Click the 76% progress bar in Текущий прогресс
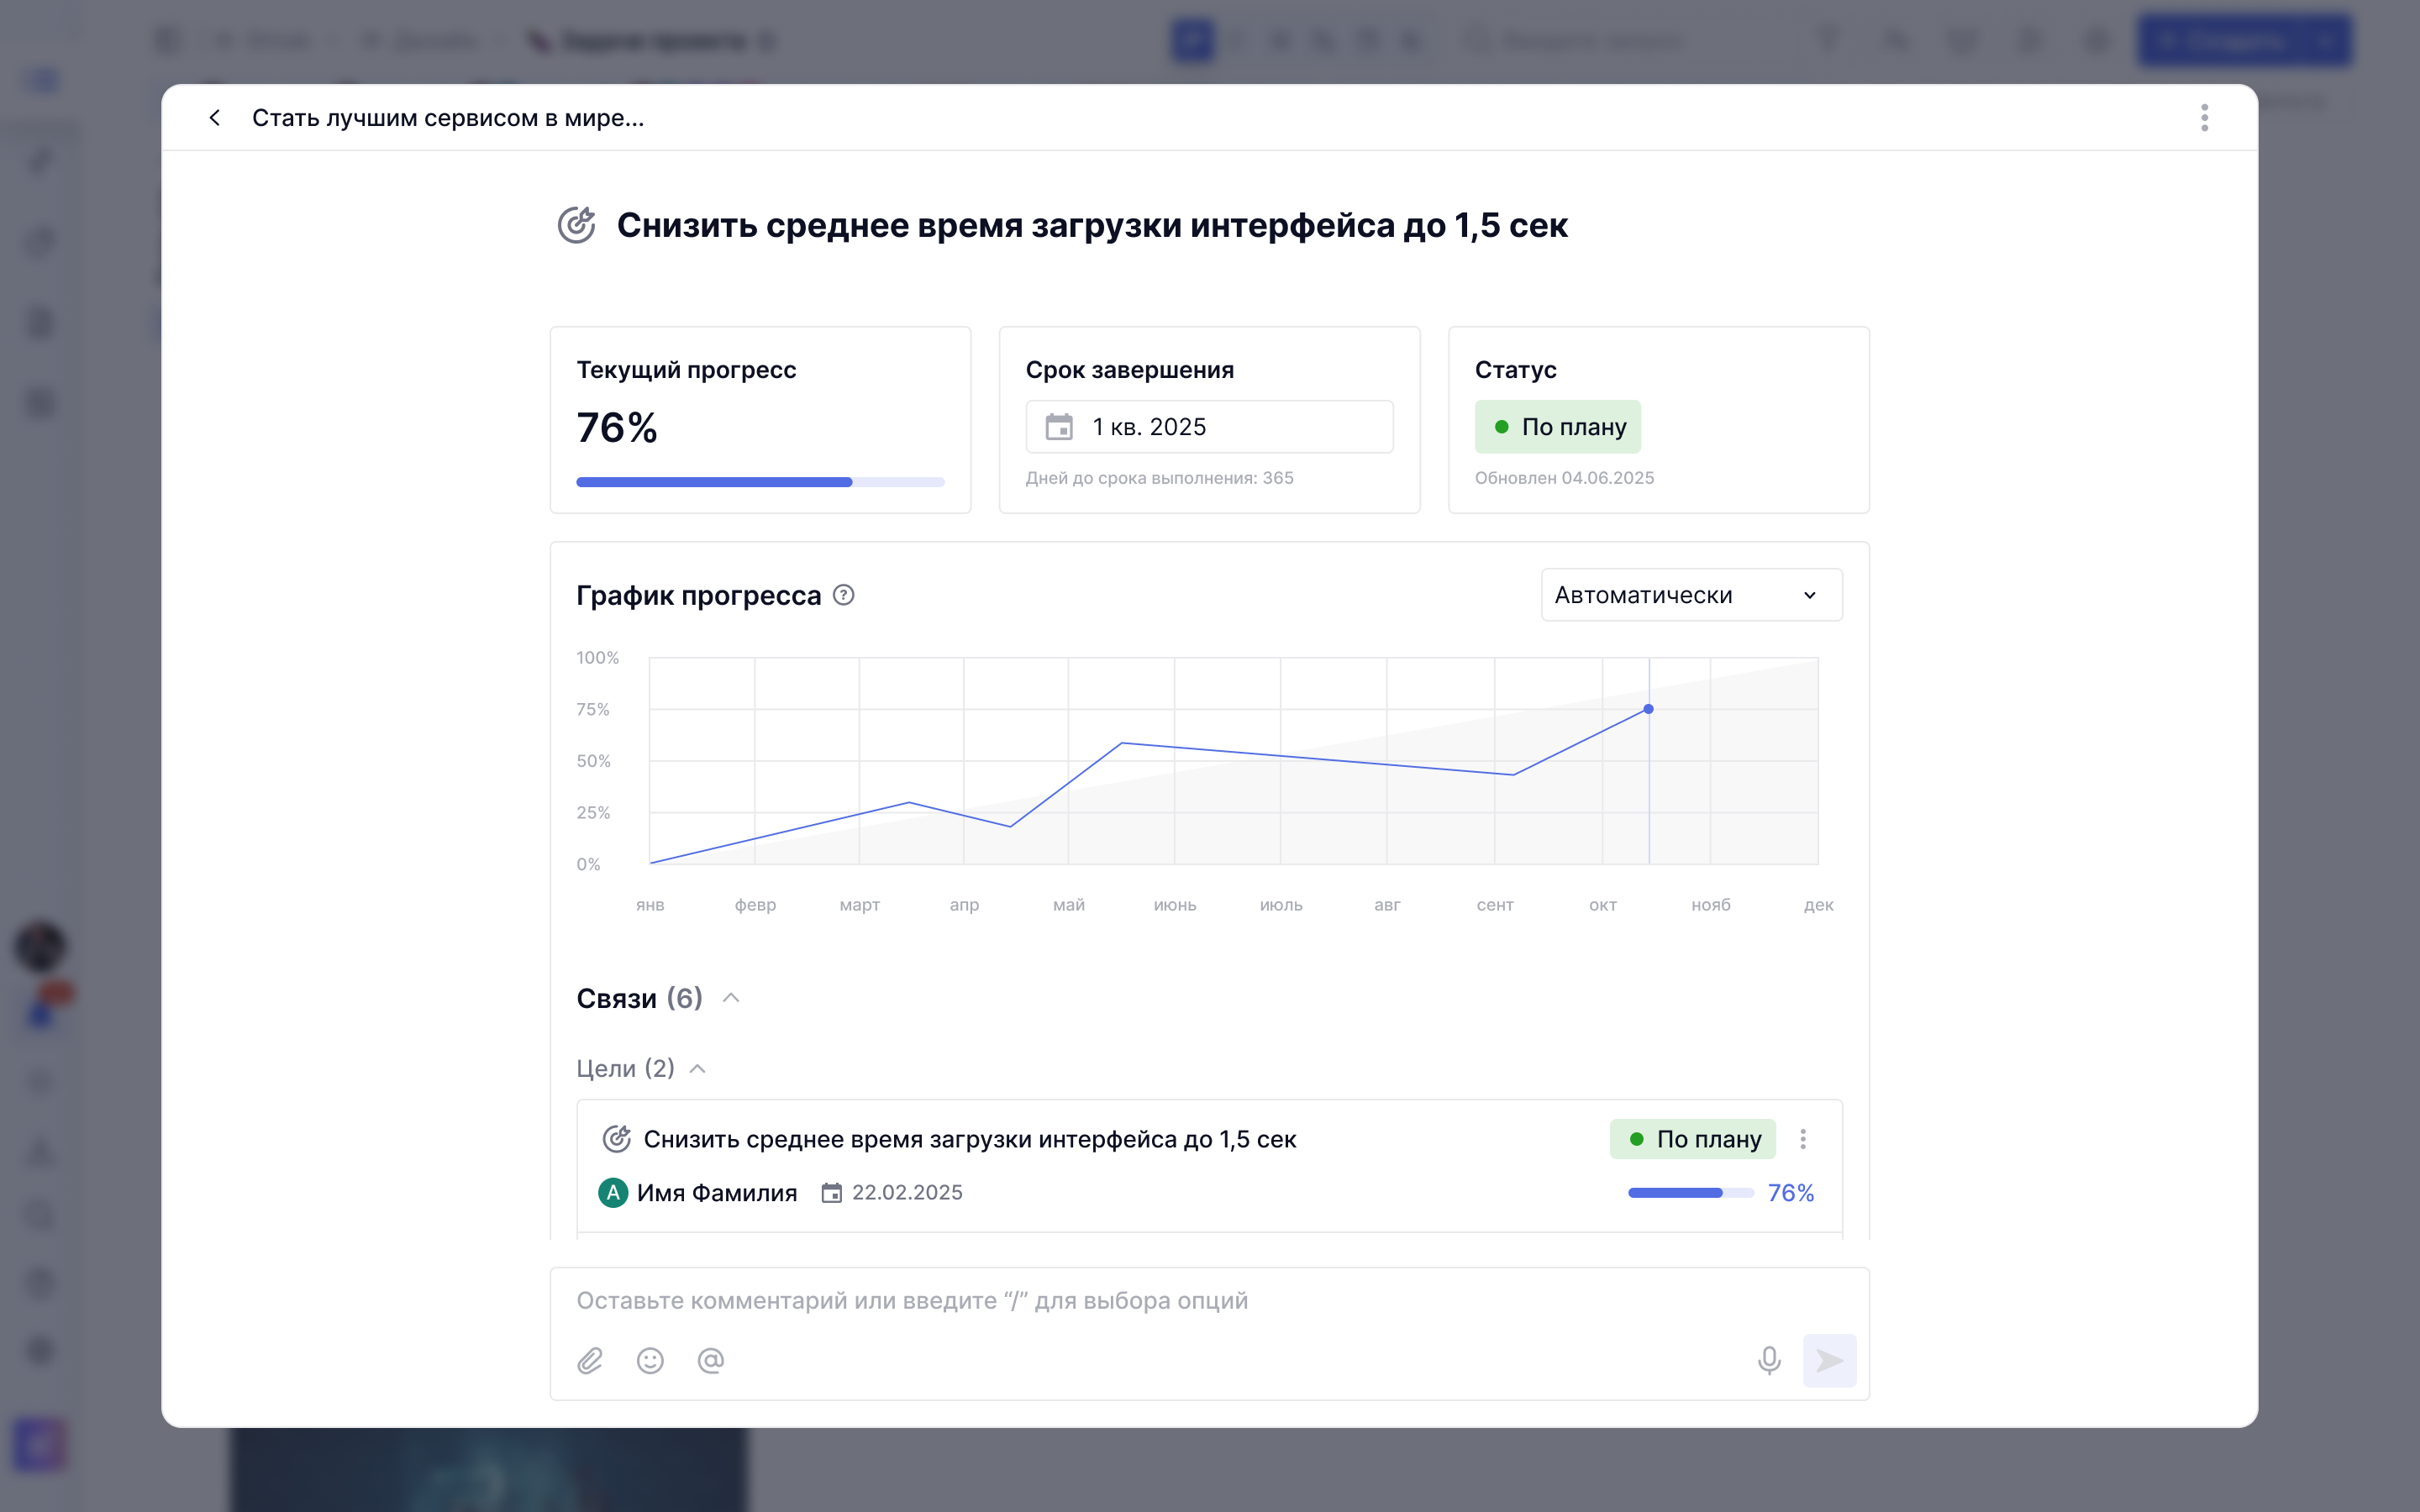This screenshot has height=1512, width=2420. click(760, 482)
